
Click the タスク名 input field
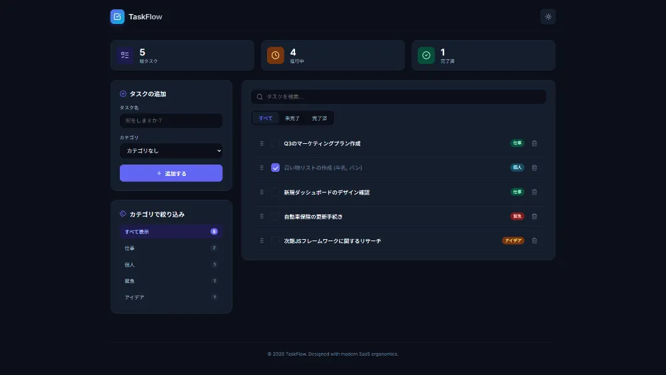(171, 121)
